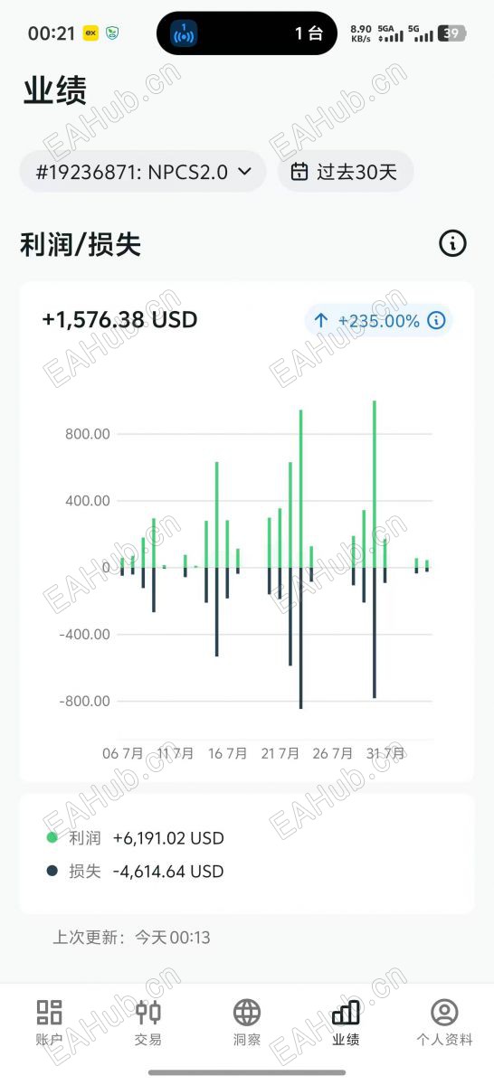Tap the status bar battery indicator
The image size is (494, 1085).
pos(451,33)
